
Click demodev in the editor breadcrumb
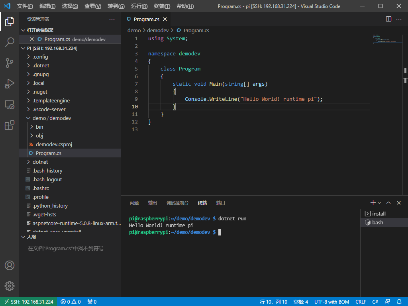(158, 30)
